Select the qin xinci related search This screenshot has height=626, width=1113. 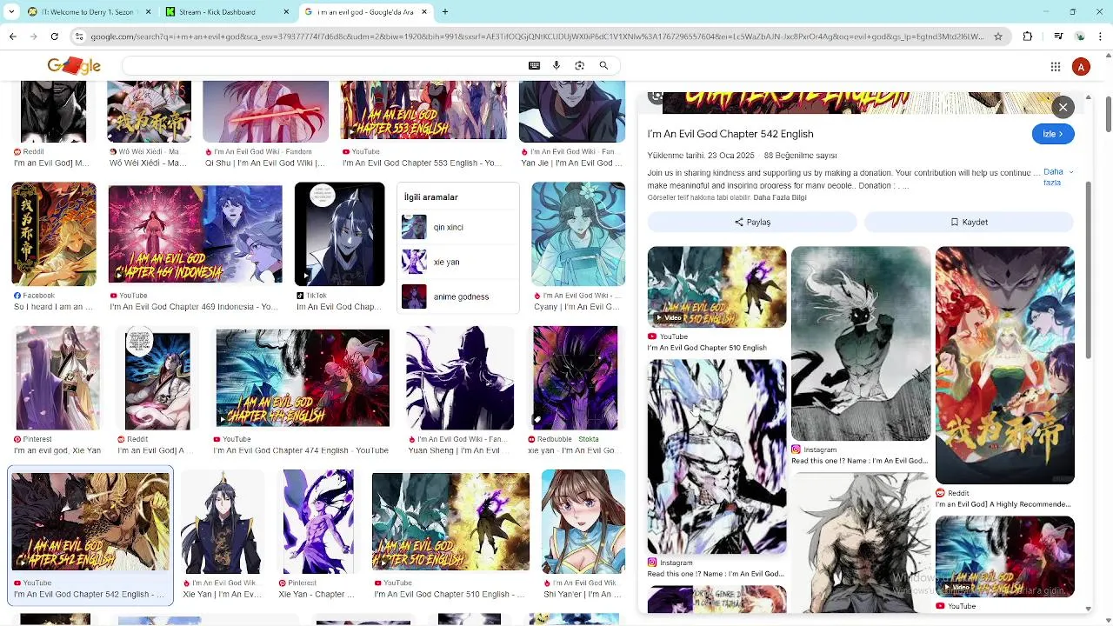(458, 227)
